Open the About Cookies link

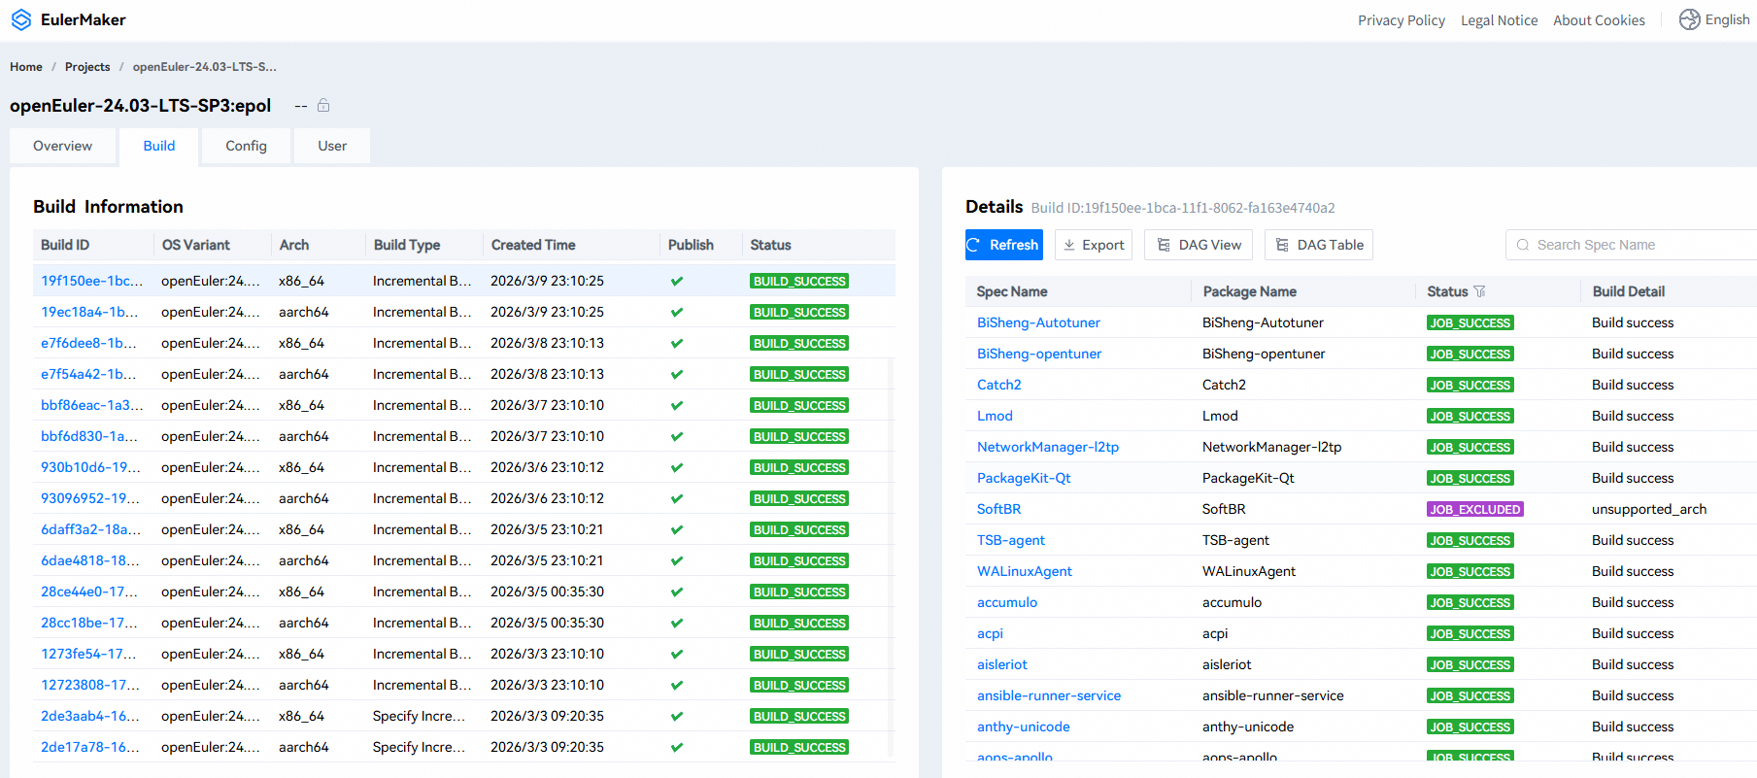[x=1599, y=20]
